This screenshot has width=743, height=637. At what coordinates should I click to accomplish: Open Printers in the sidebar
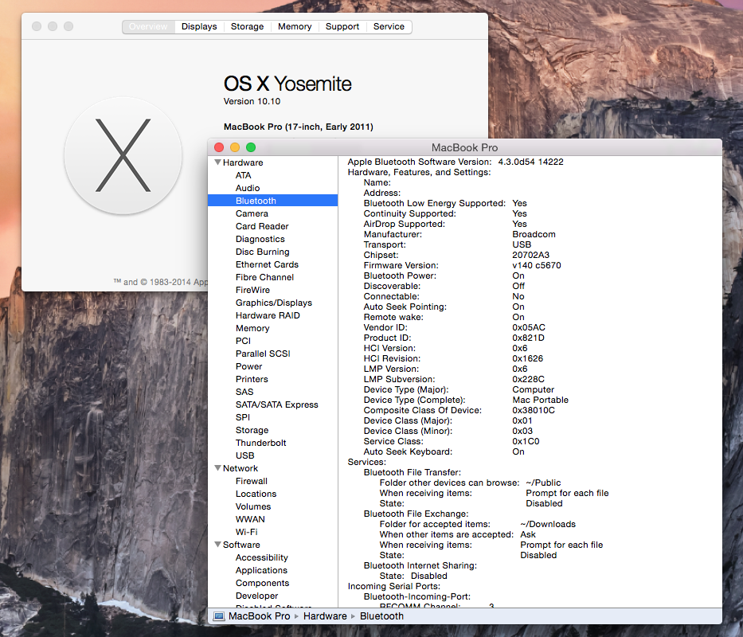[x=252, y=379]
